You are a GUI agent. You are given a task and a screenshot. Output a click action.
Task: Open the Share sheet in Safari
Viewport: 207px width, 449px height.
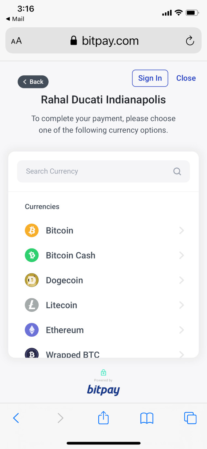point(103,418)
